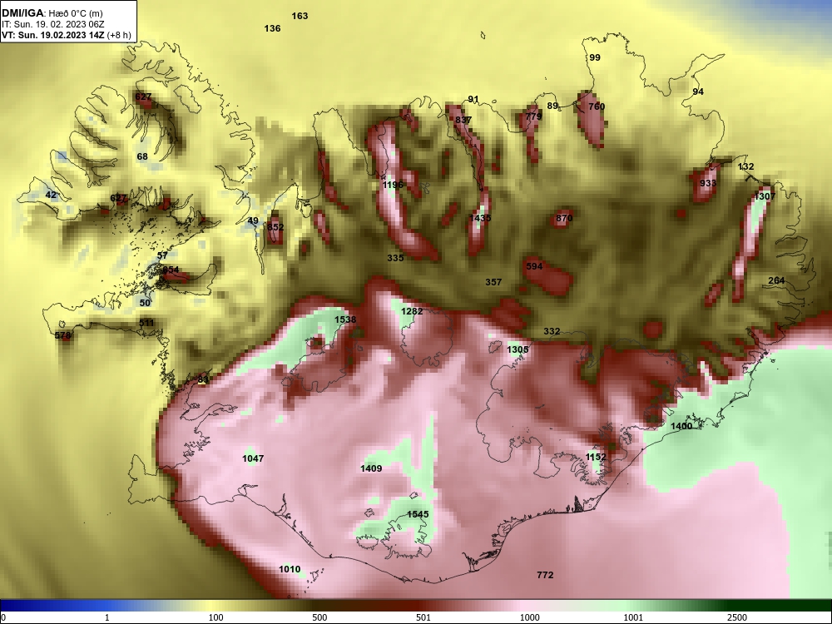
Task: Select the 100 tick on the color scale
Action: [216, 617]
